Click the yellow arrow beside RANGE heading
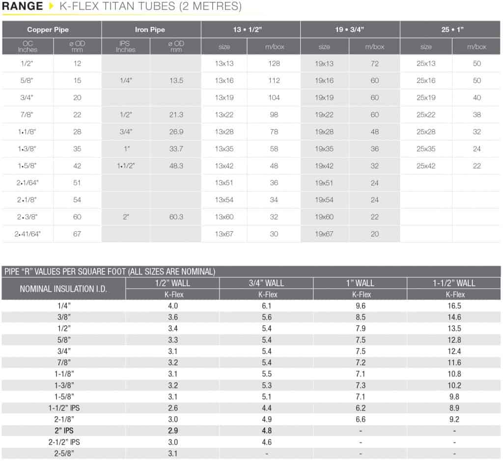 [52, 7]
